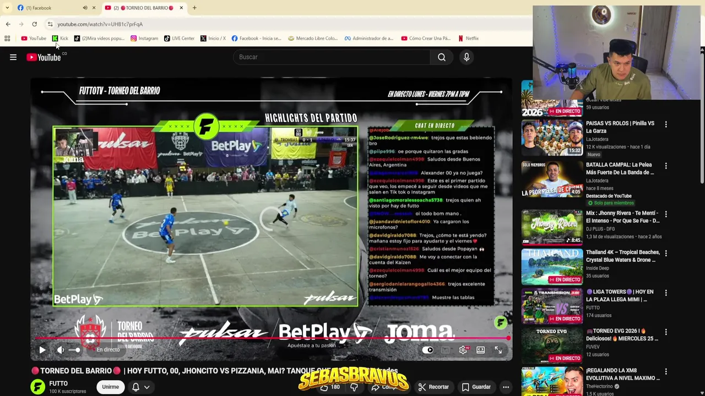705x396 pixels.
Task: Switch to theater mode
Action: (481, 350)
